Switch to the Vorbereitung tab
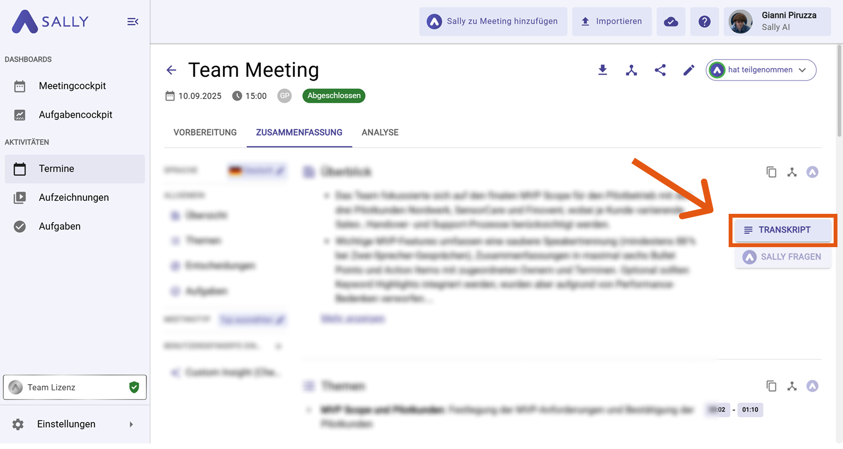The height and width of the screenshot is (449, 843). (205, 132)
